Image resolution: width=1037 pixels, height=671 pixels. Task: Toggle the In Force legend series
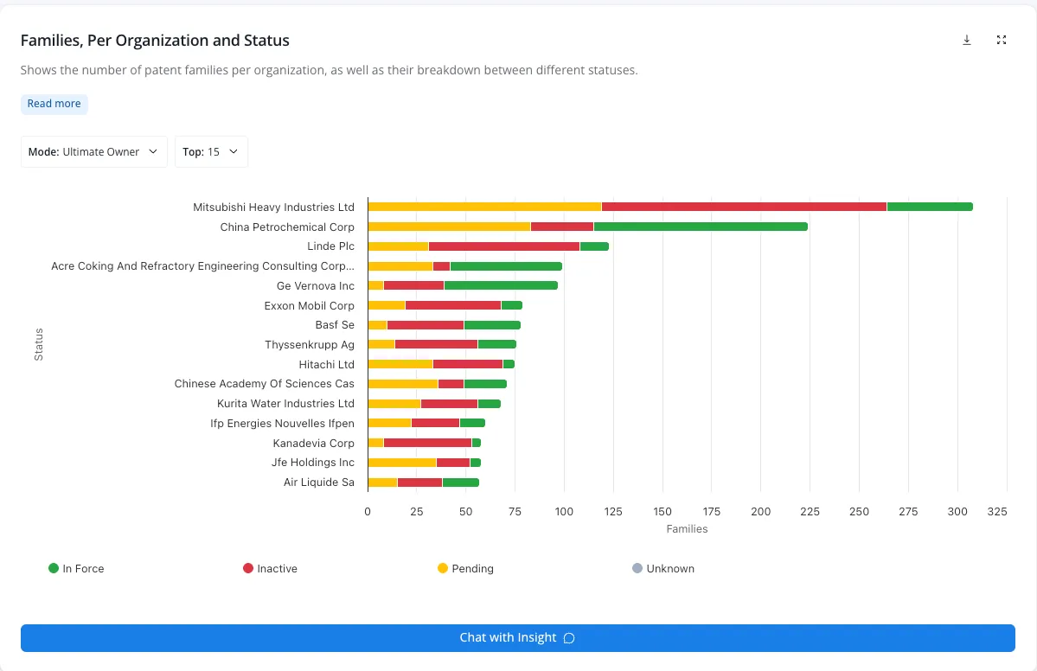click(x=76, y=568)
